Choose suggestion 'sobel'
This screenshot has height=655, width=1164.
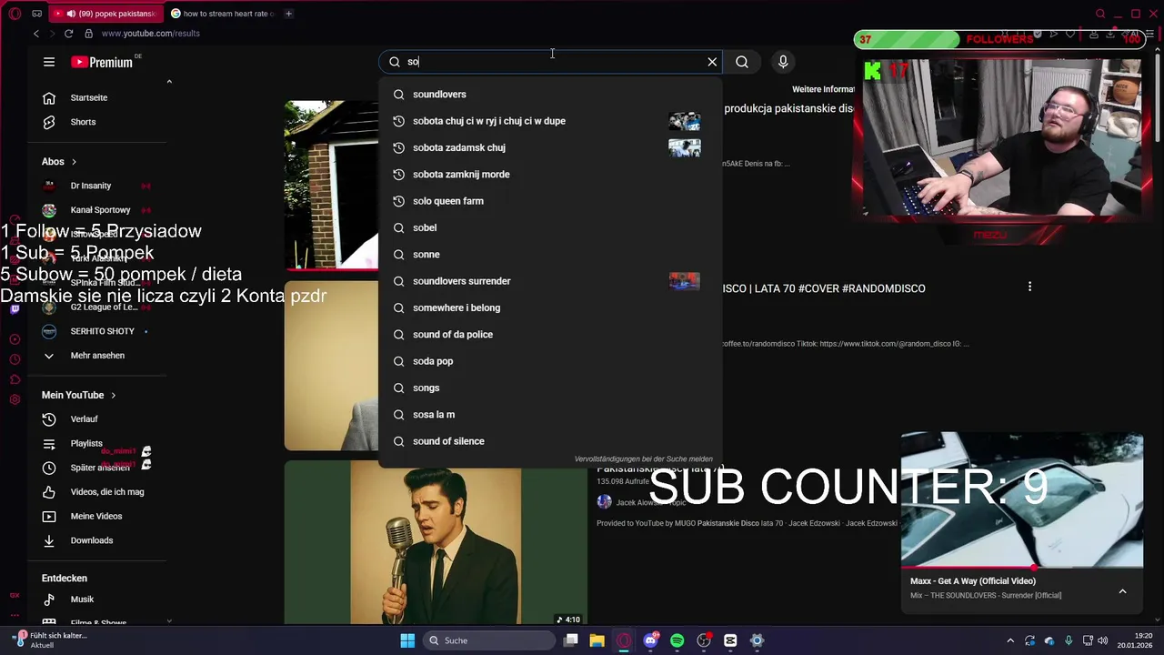click(550, 227)
